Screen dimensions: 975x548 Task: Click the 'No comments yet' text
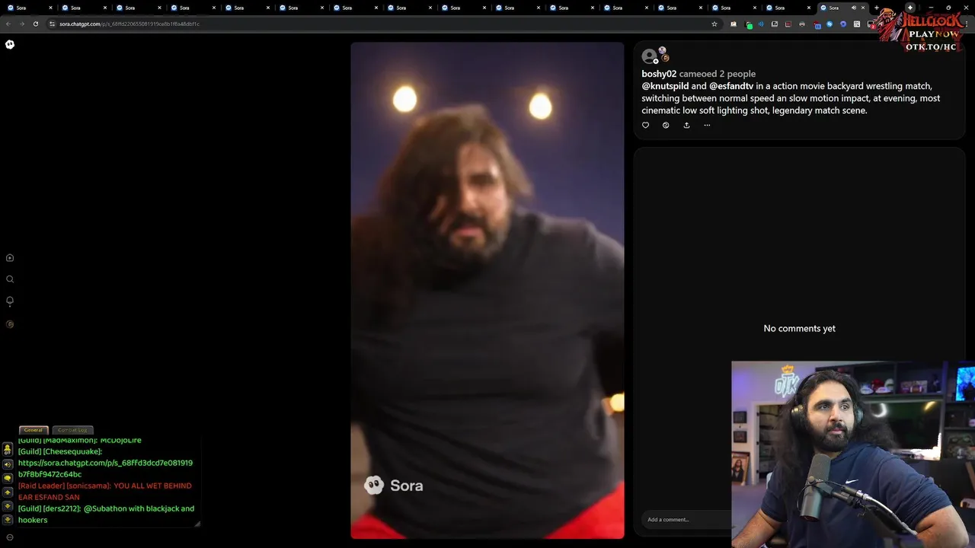[799, 329]
